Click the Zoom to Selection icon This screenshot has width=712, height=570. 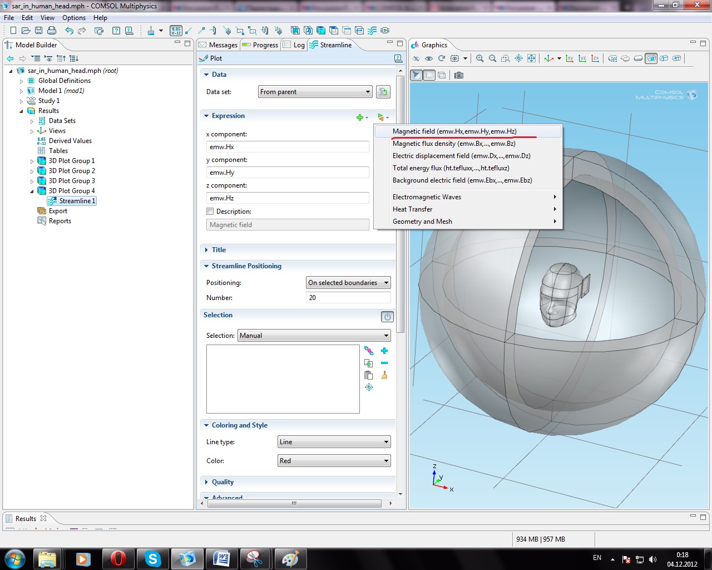[x=369, y=387]
